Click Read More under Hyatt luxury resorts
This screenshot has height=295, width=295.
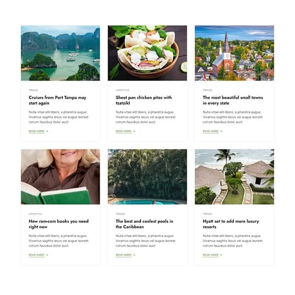click(x=210, y=255)
